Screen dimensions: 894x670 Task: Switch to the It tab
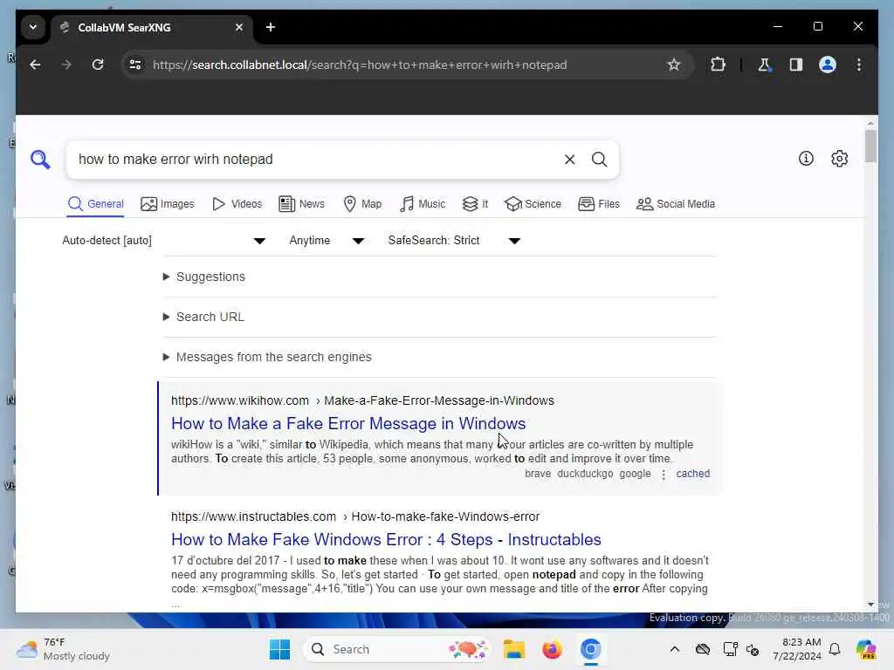click(x=476, y=204)
